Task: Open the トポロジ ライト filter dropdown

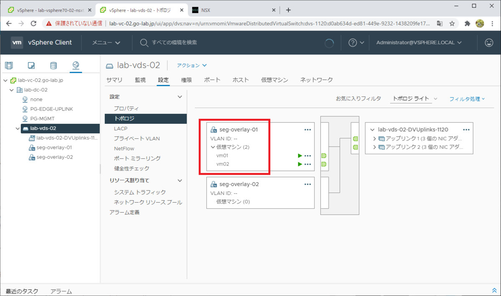Action: pos(414,99)
